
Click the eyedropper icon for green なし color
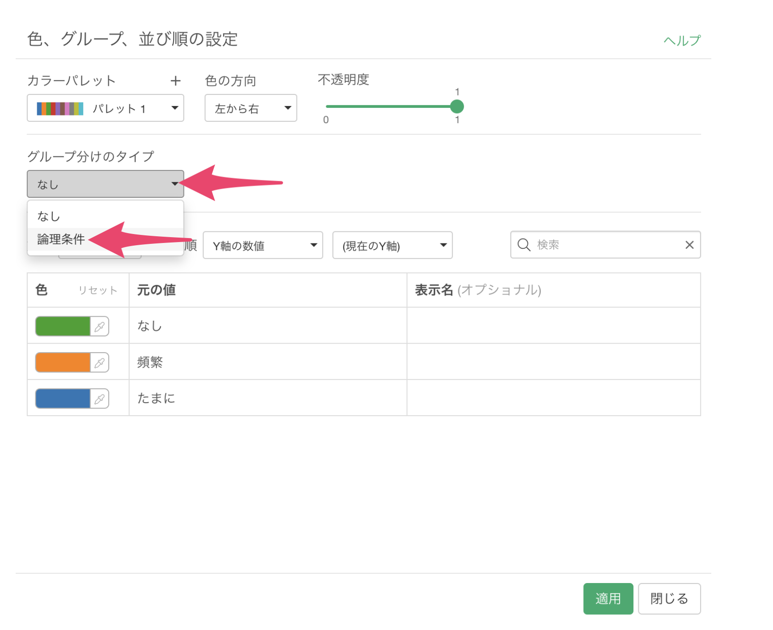(x=100, y=326)
